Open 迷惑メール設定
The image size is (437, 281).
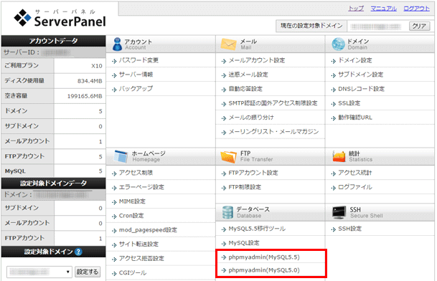[x=248, y=75]
